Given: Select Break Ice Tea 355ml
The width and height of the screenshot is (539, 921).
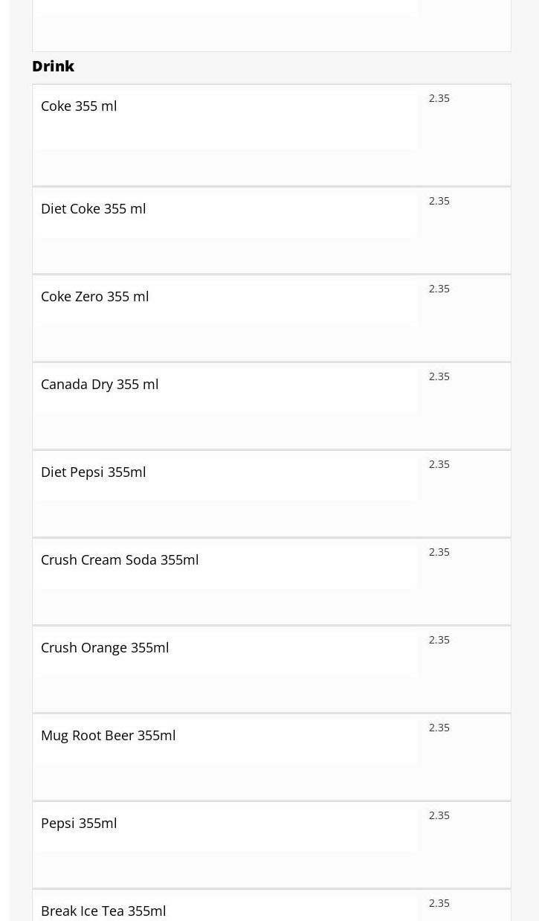Looking at the screenshot, I should [x=103, y=911].
